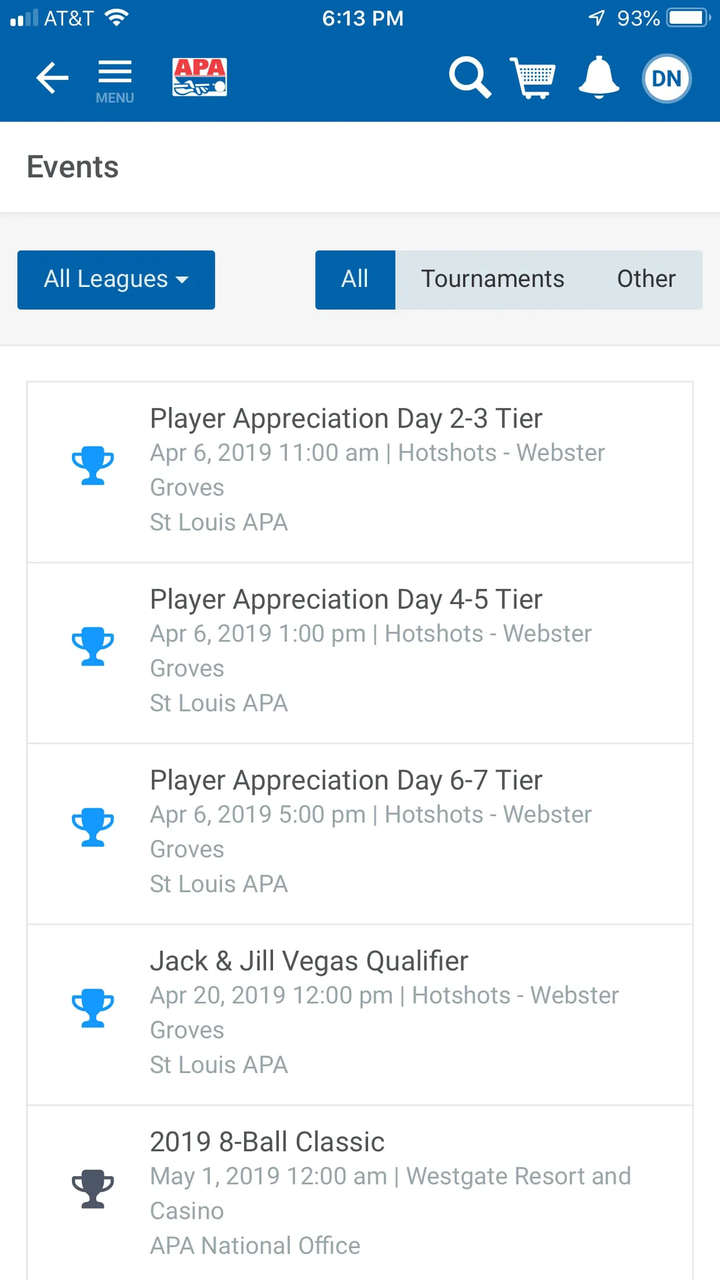
Task: View Player Appreciation Day 6-7 Tier event
Action: 346,780
